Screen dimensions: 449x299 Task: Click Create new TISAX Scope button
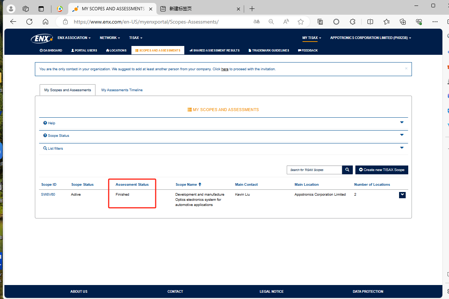[x=382, y=170]
